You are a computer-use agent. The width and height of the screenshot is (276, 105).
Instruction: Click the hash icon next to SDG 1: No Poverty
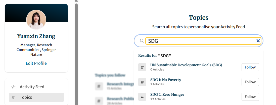[x=142, y=82]
